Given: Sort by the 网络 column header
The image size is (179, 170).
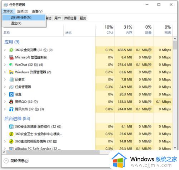Looking at the screenshot, I should click(x=163, y=30).
